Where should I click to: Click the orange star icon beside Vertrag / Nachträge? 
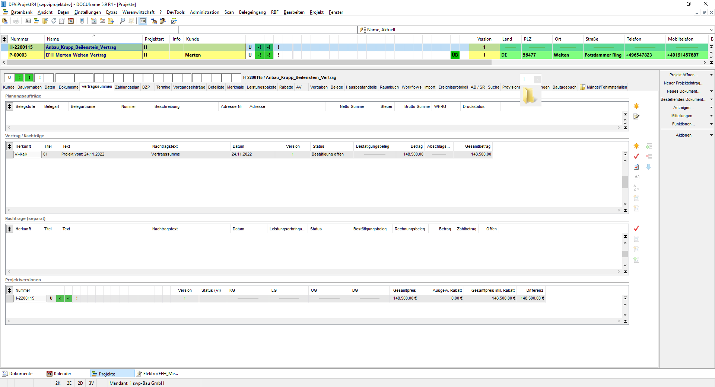pos(636,146)
